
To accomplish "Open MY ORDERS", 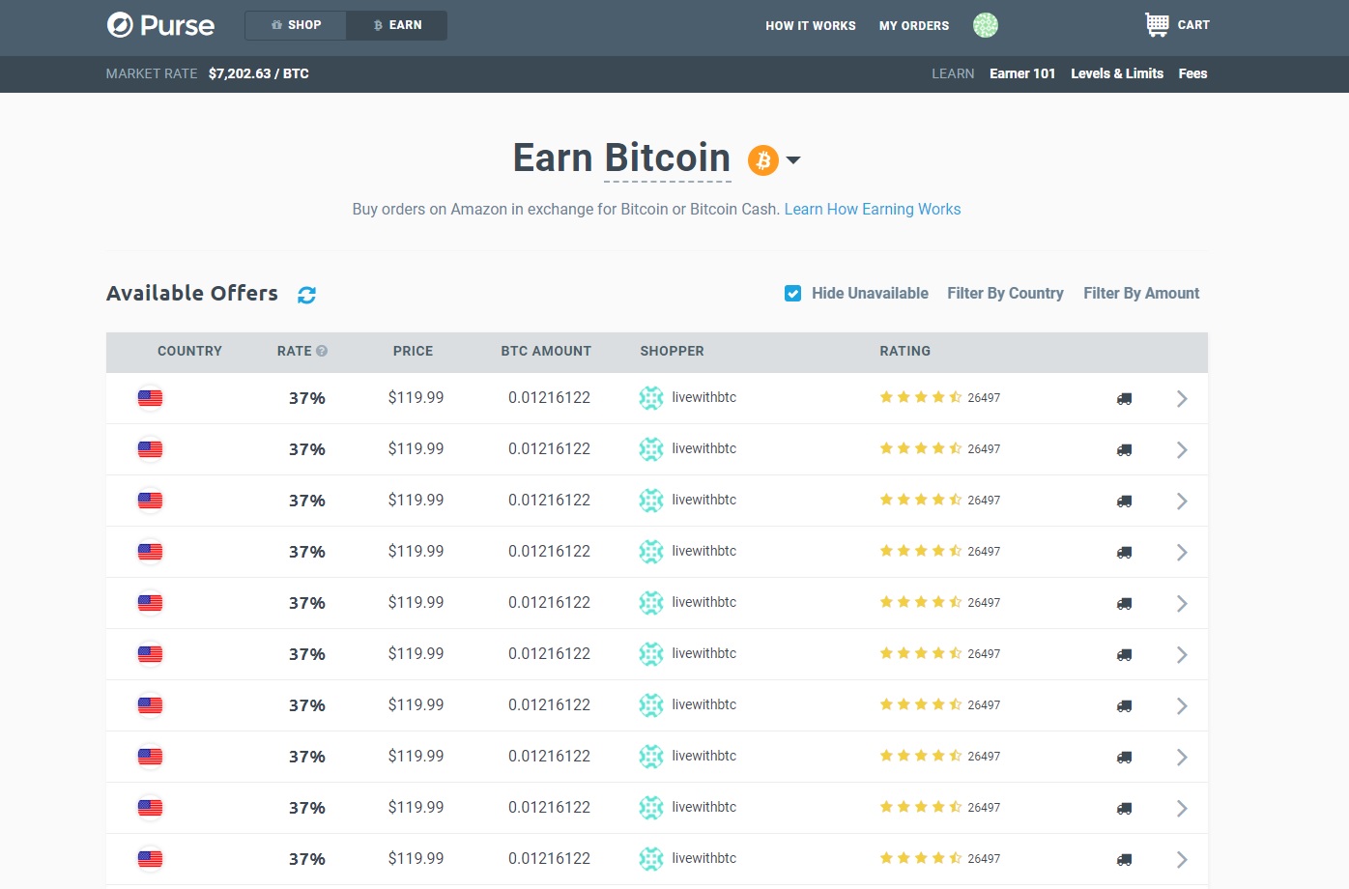I will click(914, 26).
